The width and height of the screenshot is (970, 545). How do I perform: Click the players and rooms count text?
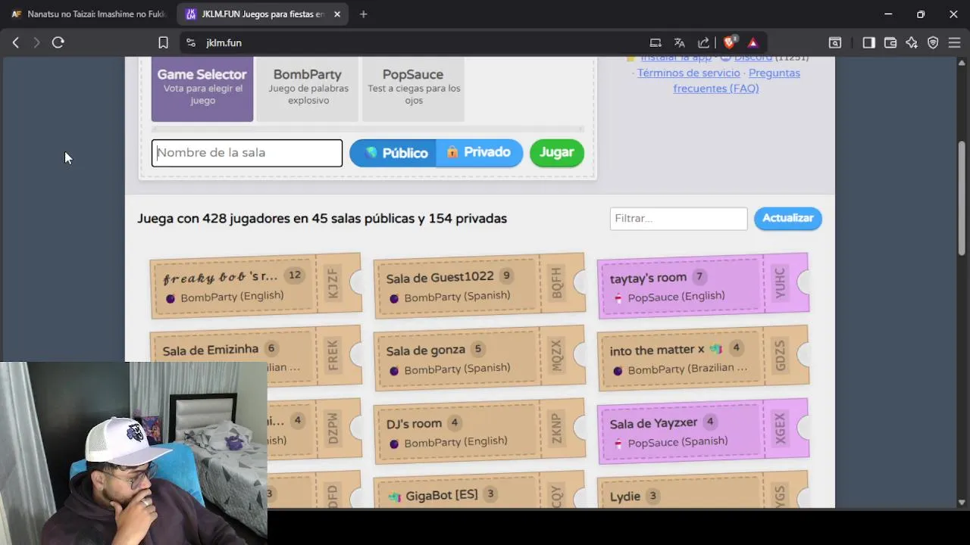tap(322, 219)
